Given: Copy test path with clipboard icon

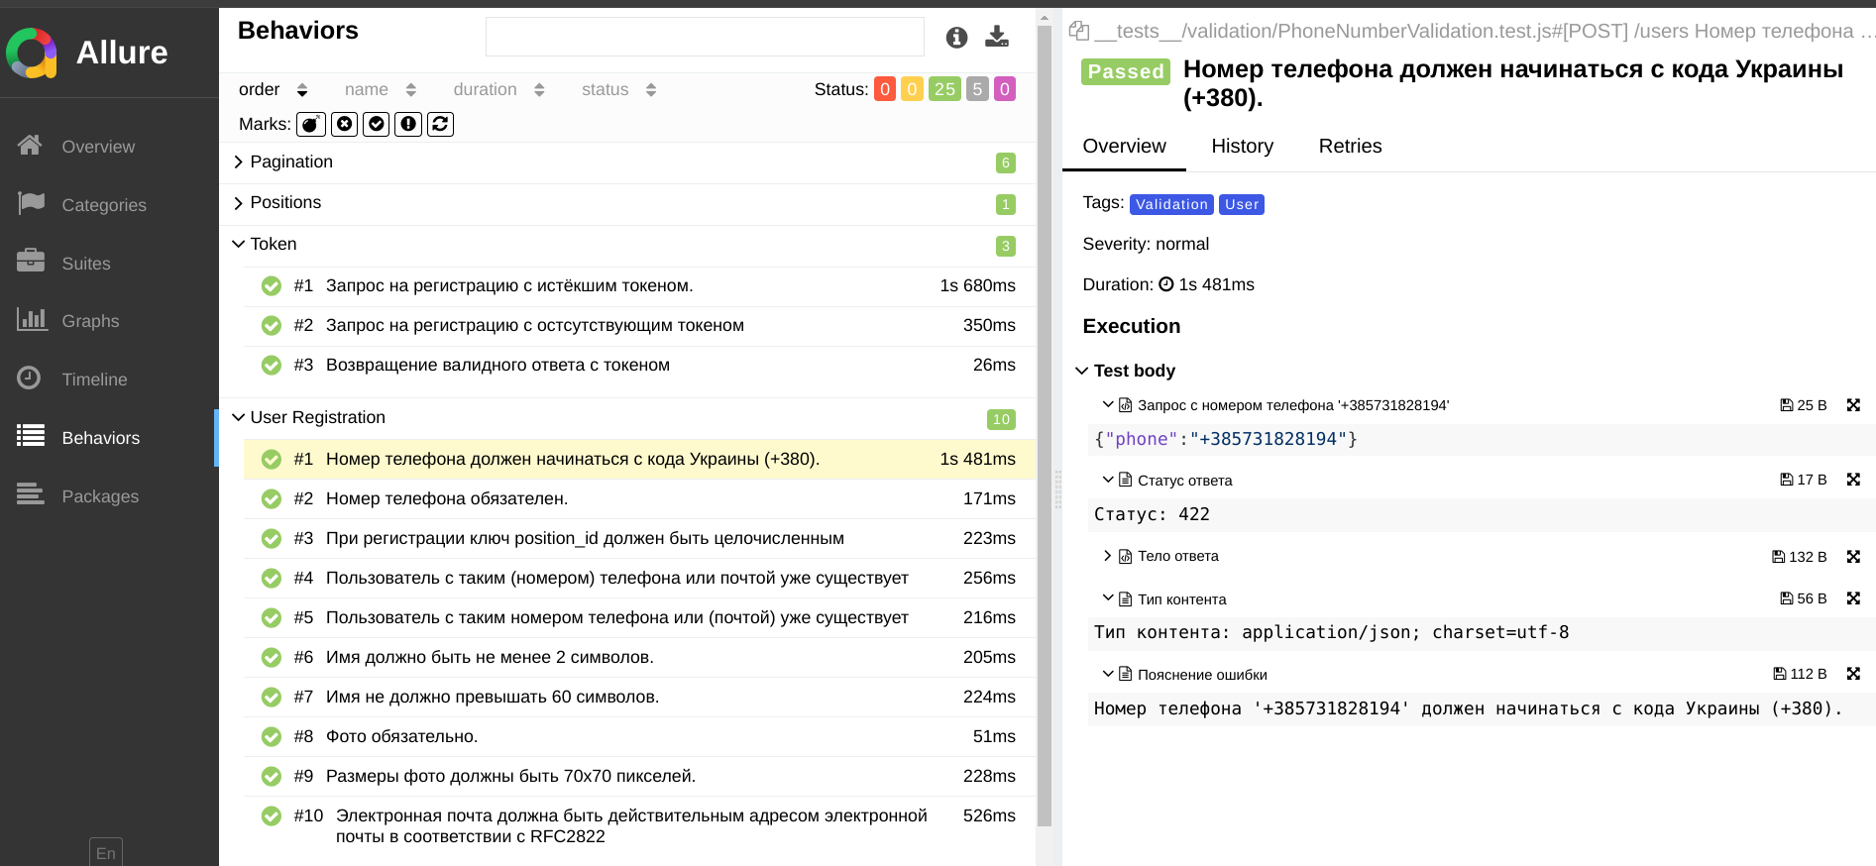Looking at the screenshot, I should point(1079,31).
